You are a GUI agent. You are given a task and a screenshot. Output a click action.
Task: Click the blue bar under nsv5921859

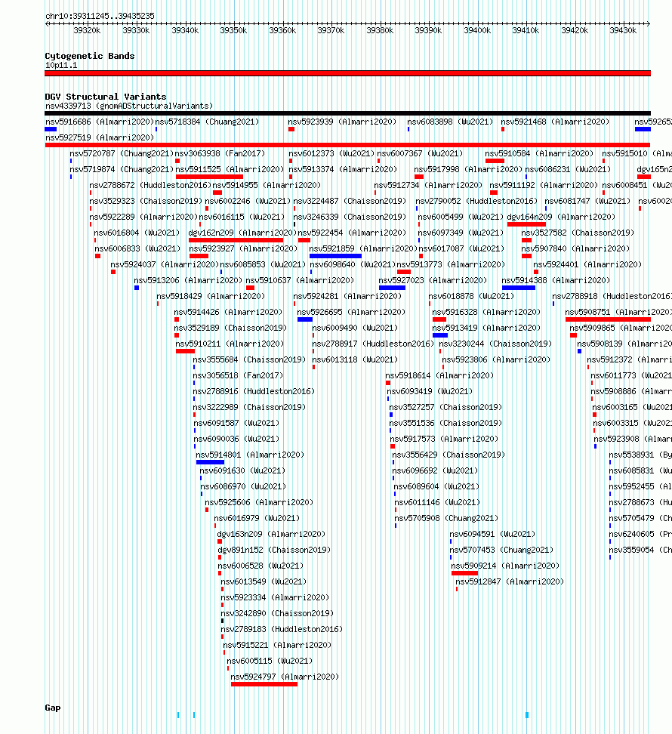(x=335, y=256)
